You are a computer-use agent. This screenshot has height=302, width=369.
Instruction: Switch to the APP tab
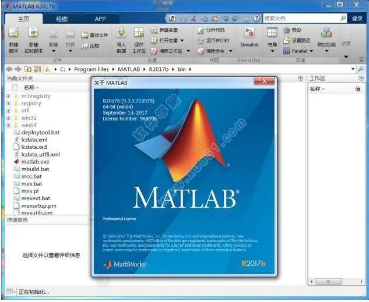pos(100,19)
